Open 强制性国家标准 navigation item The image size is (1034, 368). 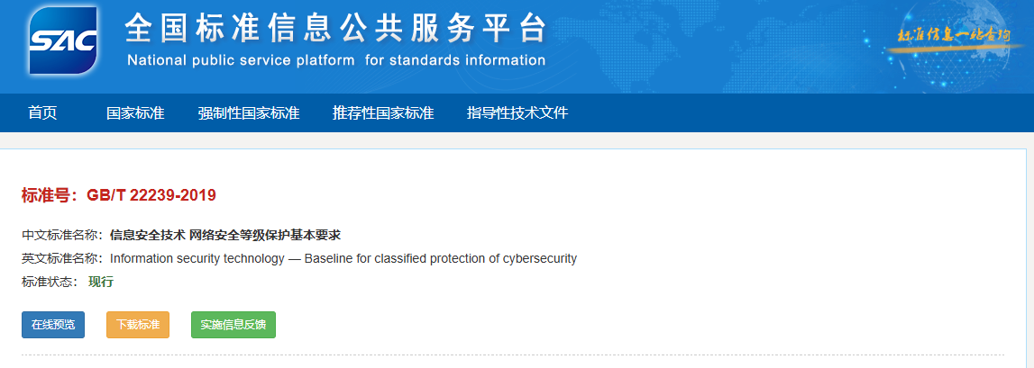click(249, 112)
